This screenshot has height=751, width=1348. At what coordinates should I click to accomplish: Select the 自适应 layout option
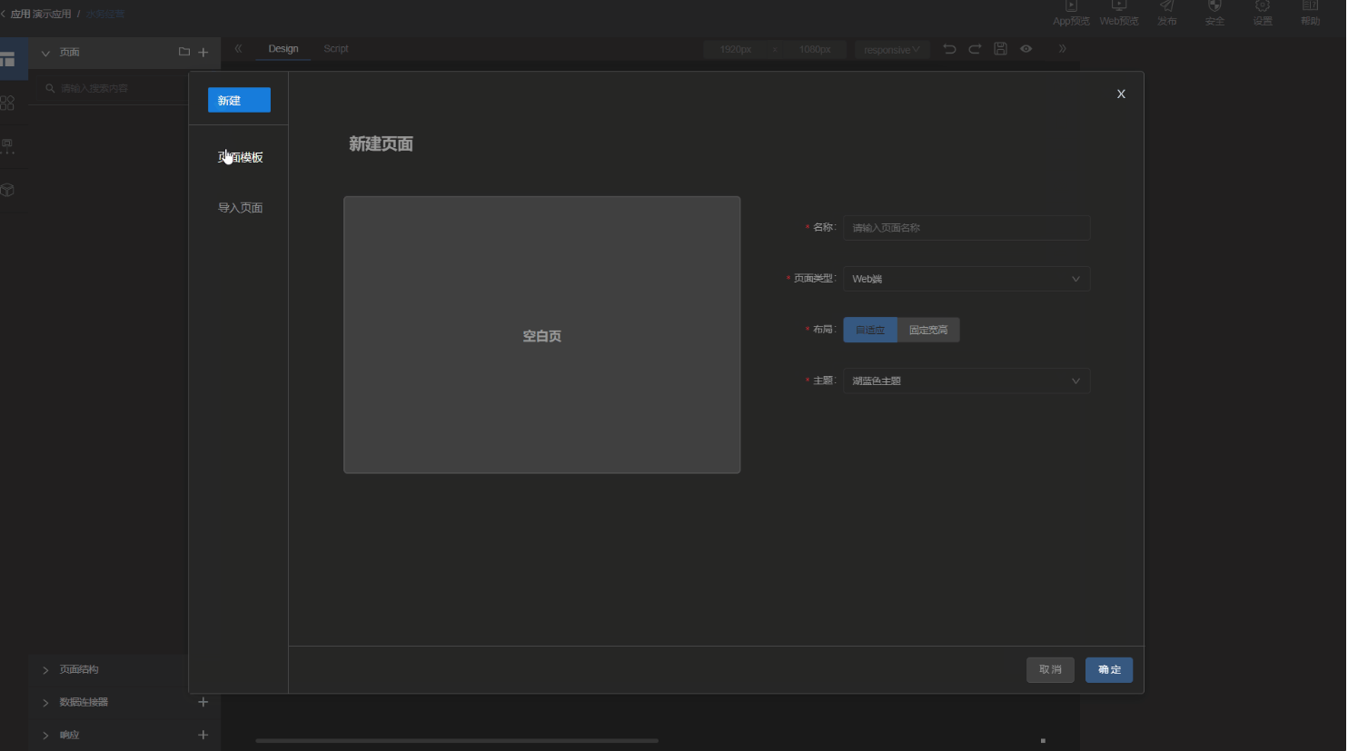[870, 330]
